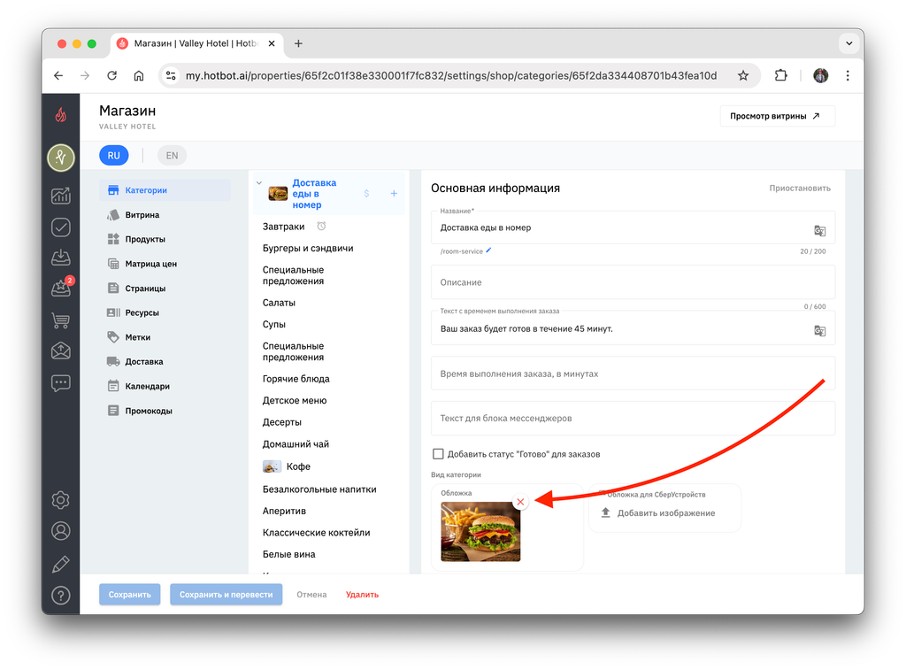Open the analytics chart sidebar icon
Viewport: 906px width, 670px height.
(x=61, y=196)
